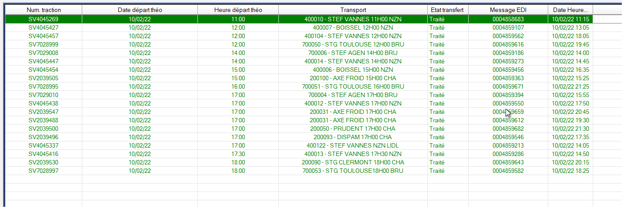Select the 200093 - DISPAM 17H00 CHA row
Image resolution: width=622 pixels, height=207 pixels.
pos(299,137)
